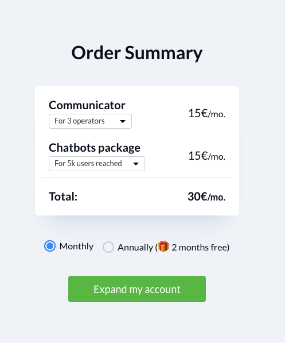The height and width of the screenshot is (343, 285).
Task: Open the "For 5k users reached" dropdown
Action: (97, 164)
